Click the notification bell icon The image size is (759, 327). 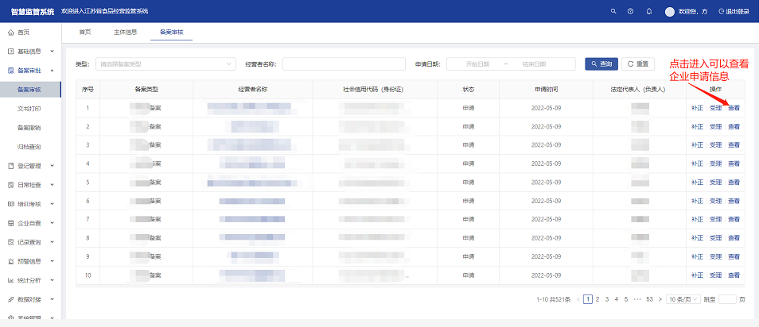(x=649, y=11)
